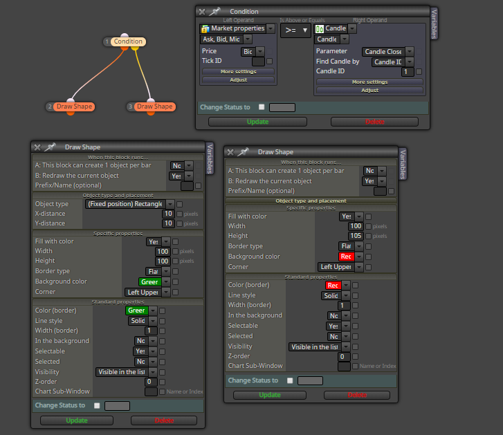Pin the left Draw Shape panel

tap(50, 147)
